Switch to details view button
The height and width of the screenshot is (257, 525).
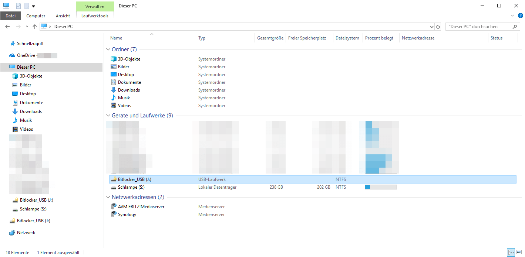click(x=511, y=253)
